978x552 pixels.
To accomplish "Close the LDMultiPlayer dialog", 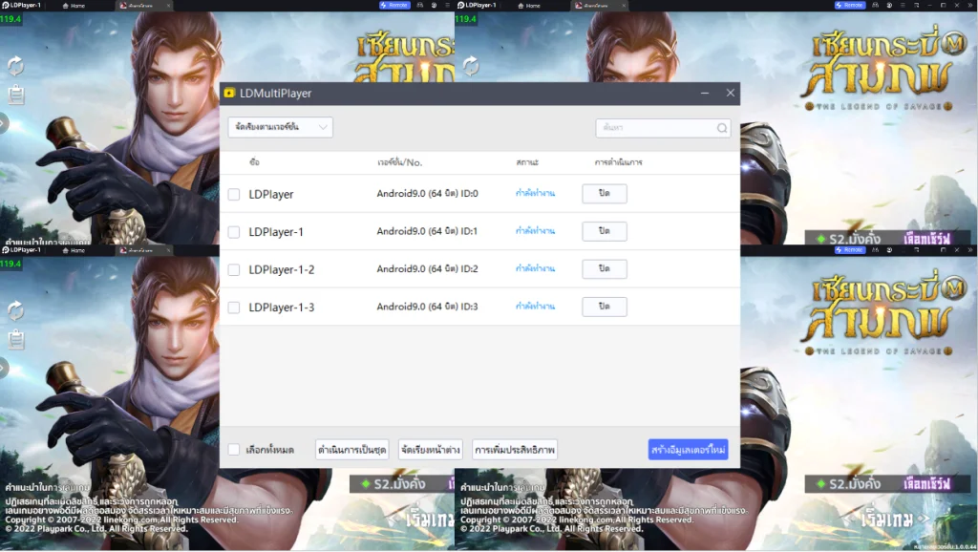I will (731, 93).
